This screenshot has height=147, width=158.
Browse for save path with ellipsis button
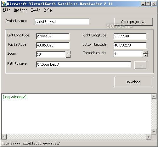coord(140,65)
